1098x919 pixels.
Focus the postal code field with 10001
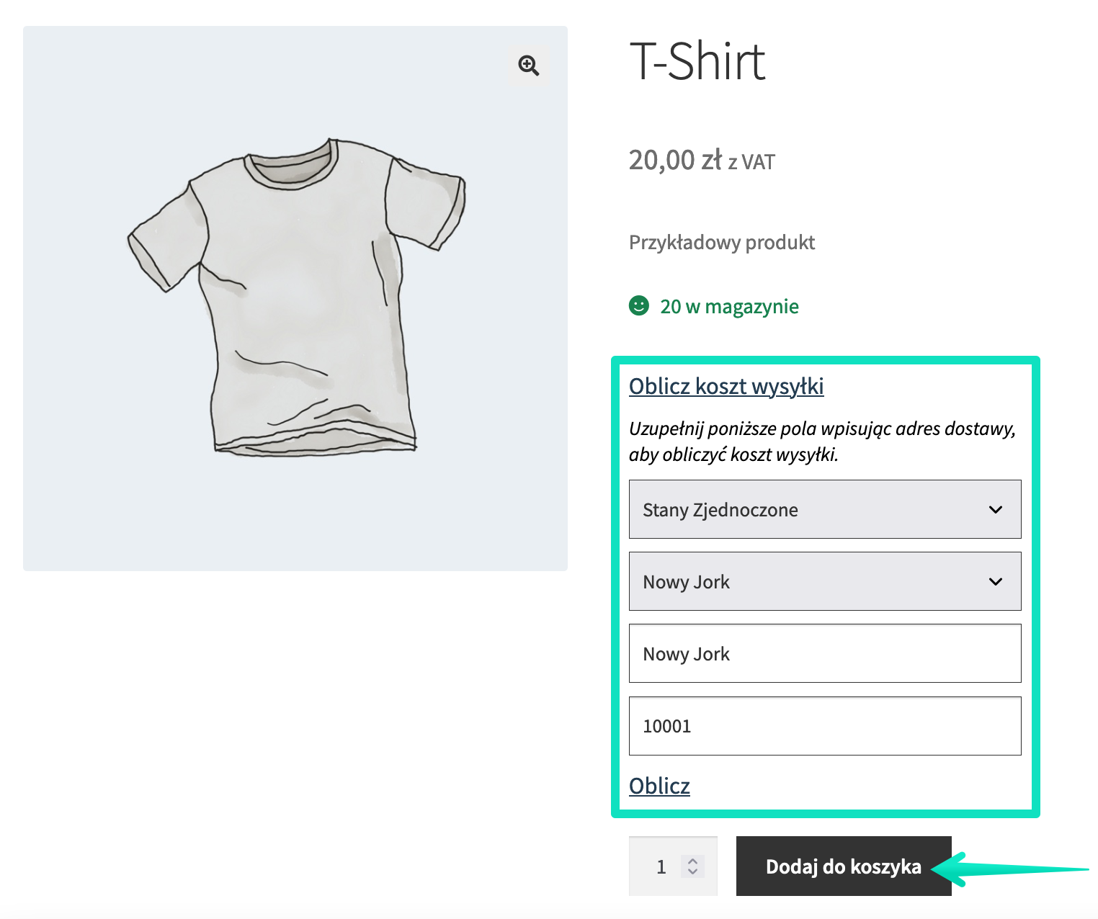pos(825,726)
